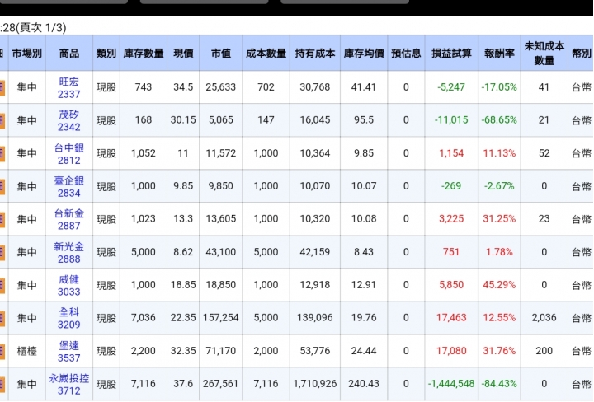Open the 新光金 2888 stock link

coord(69,253)
